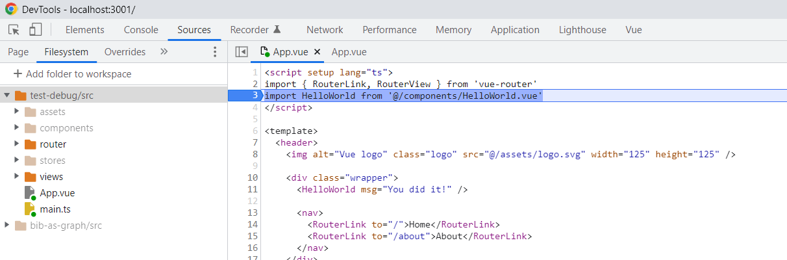
Task: Click line number 3 in gutter
Action: pos(255,96)
